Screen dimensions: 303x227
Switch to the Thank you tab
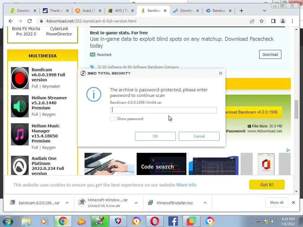[56, 11]
